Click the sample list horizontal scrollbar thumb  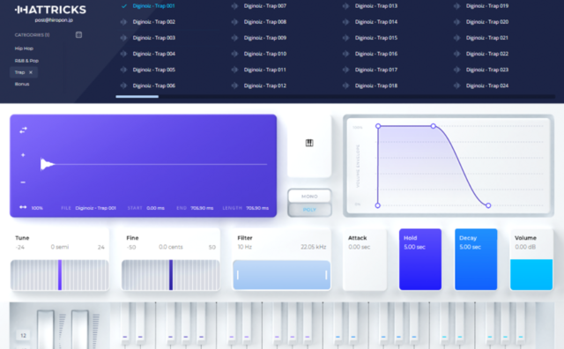click(x=137, y=96)
